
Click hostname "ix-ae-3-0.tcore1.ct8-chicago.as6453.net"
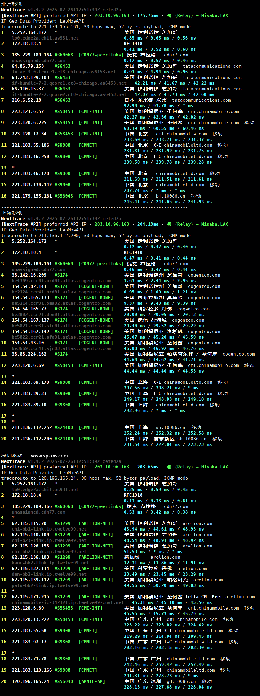click(64, 72)
